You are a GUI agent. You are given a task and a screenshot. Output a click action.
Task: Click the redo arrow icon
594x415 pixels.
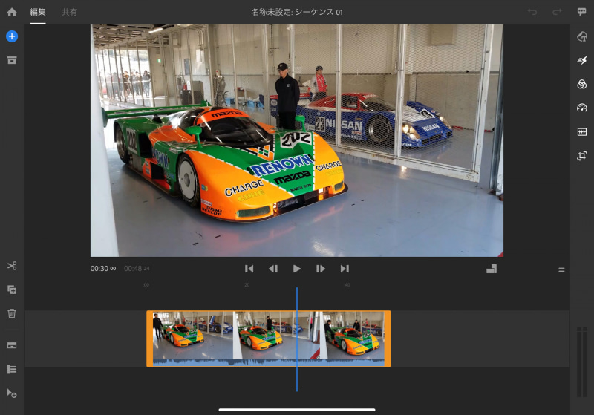[557, 12]
